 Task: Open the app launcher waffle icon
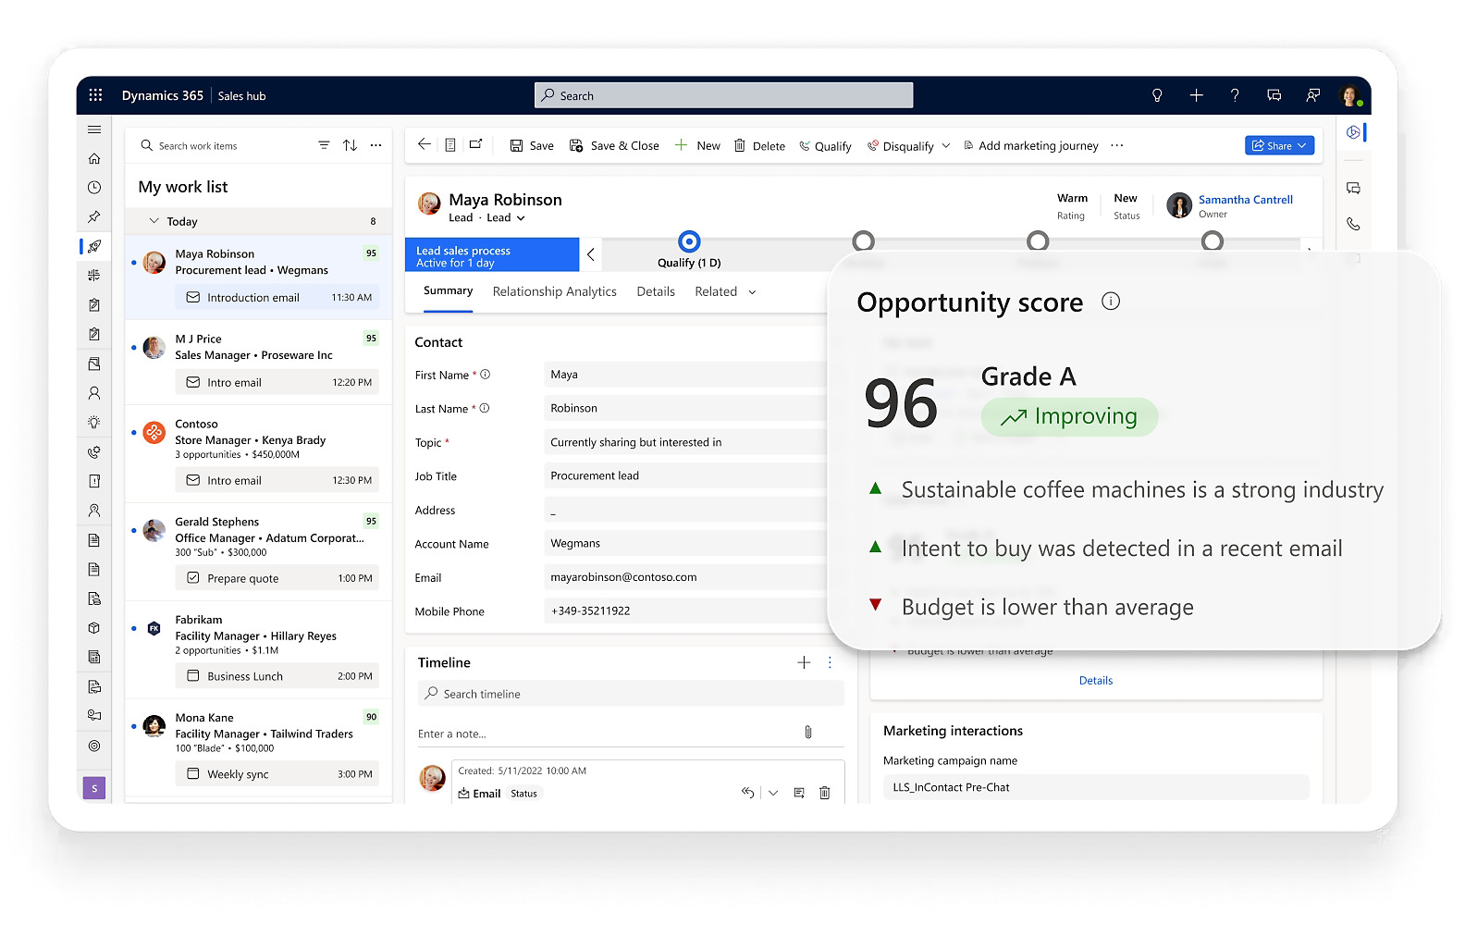coord(95,95)
